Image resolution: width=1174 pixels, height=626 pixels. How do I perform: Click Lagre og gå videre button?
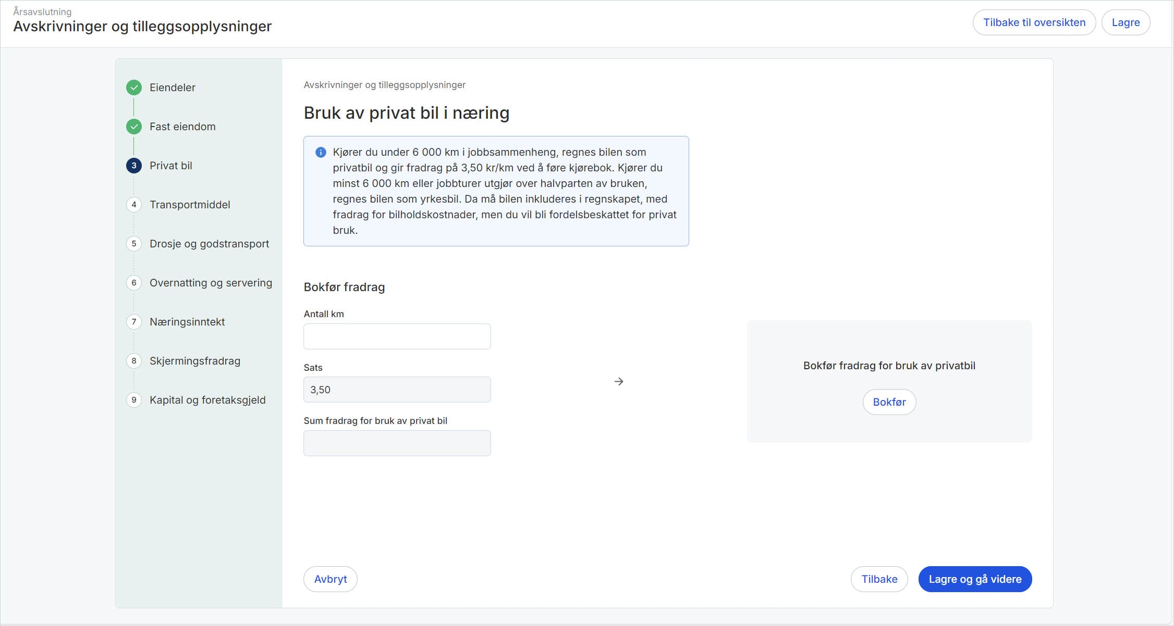[974, 579]
